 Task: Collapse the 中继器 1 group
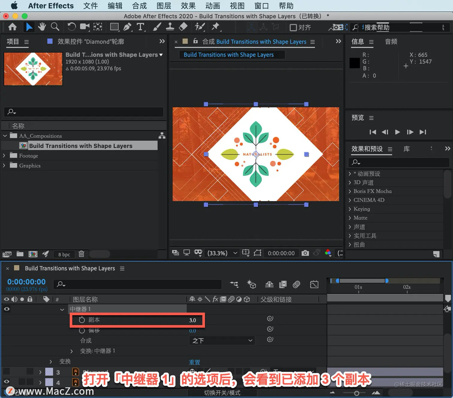pyautogui.click(x=62, y=309)
